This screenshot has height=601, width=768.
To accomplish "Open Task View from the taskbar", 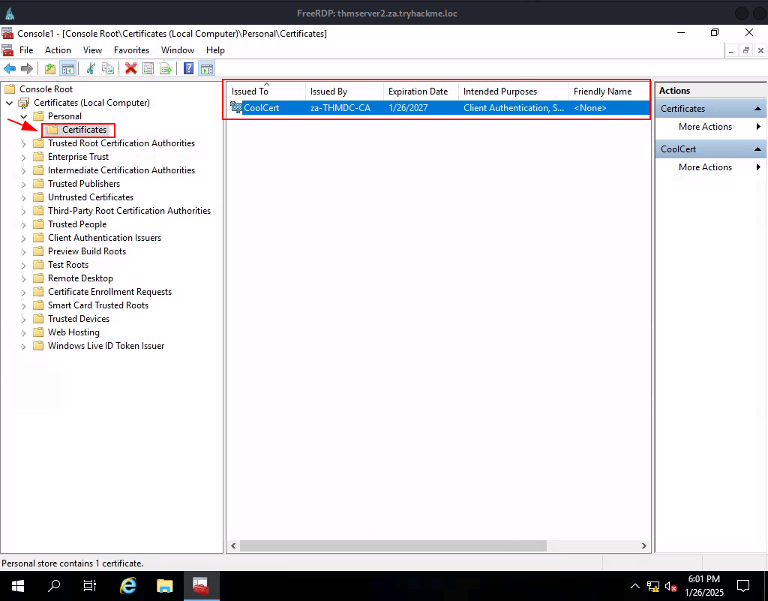I will pos(90,586).
